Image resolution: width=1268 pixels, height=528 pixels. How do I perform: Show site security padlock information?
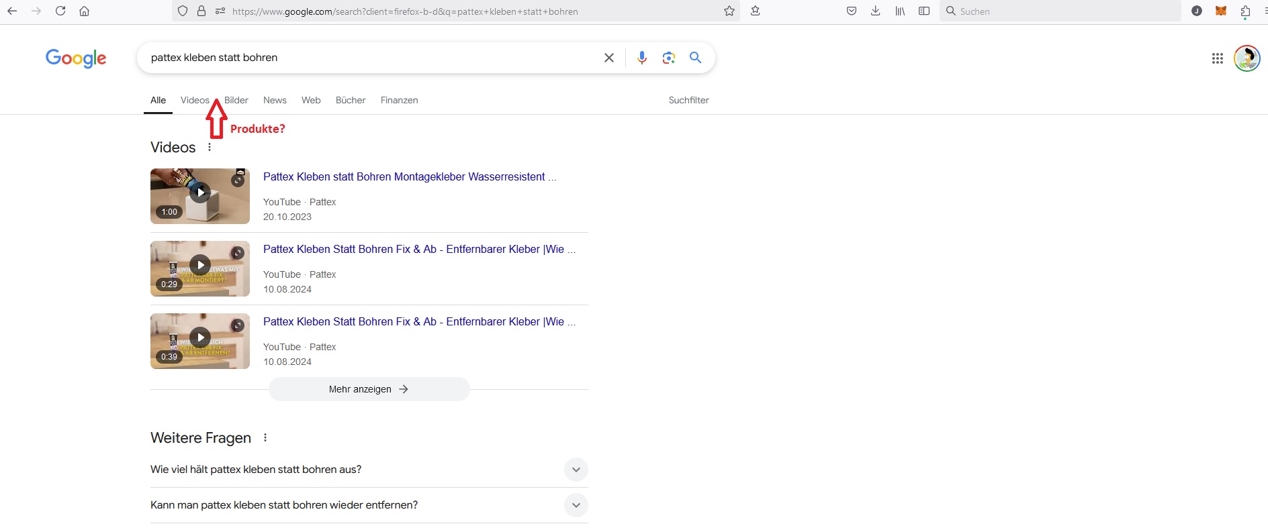pyautogui.click(x=201, y=11)
